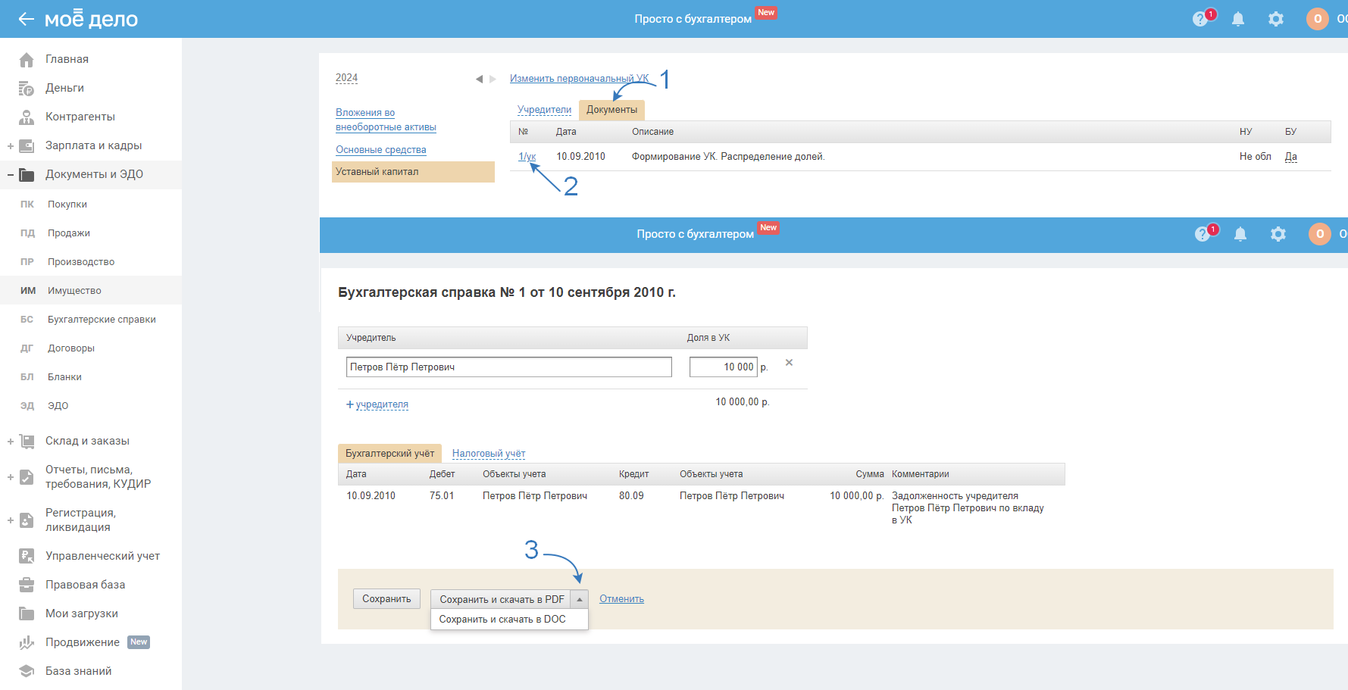Open document link 1/ук

coord(527,157)
